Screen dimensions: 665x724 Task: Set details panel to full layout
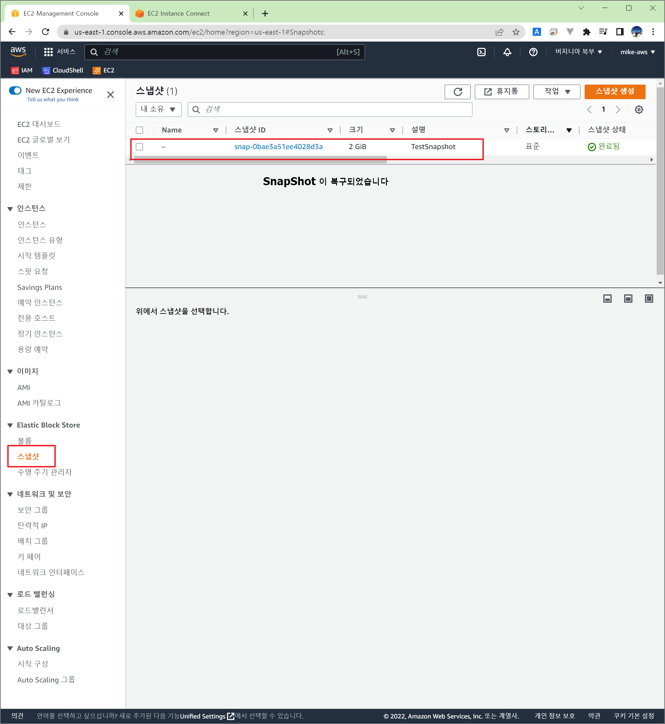coord(649,299)
